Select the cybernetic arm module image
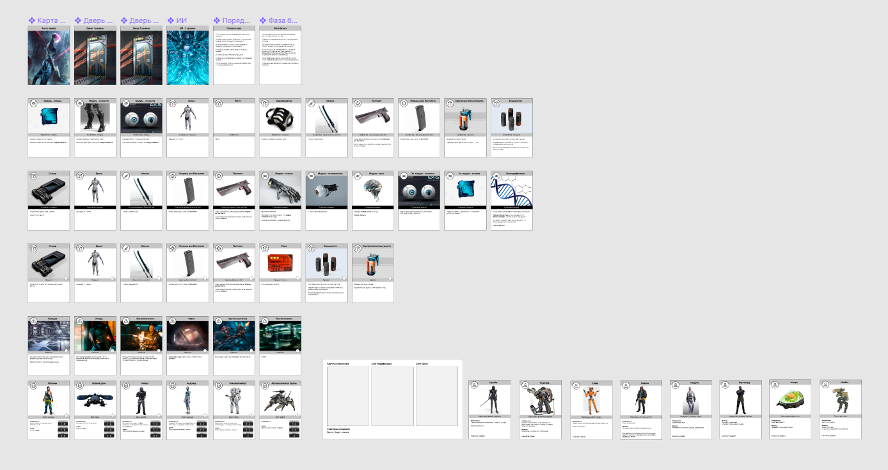This screenshot has width=888, height=470. click(x=280, y=191)
